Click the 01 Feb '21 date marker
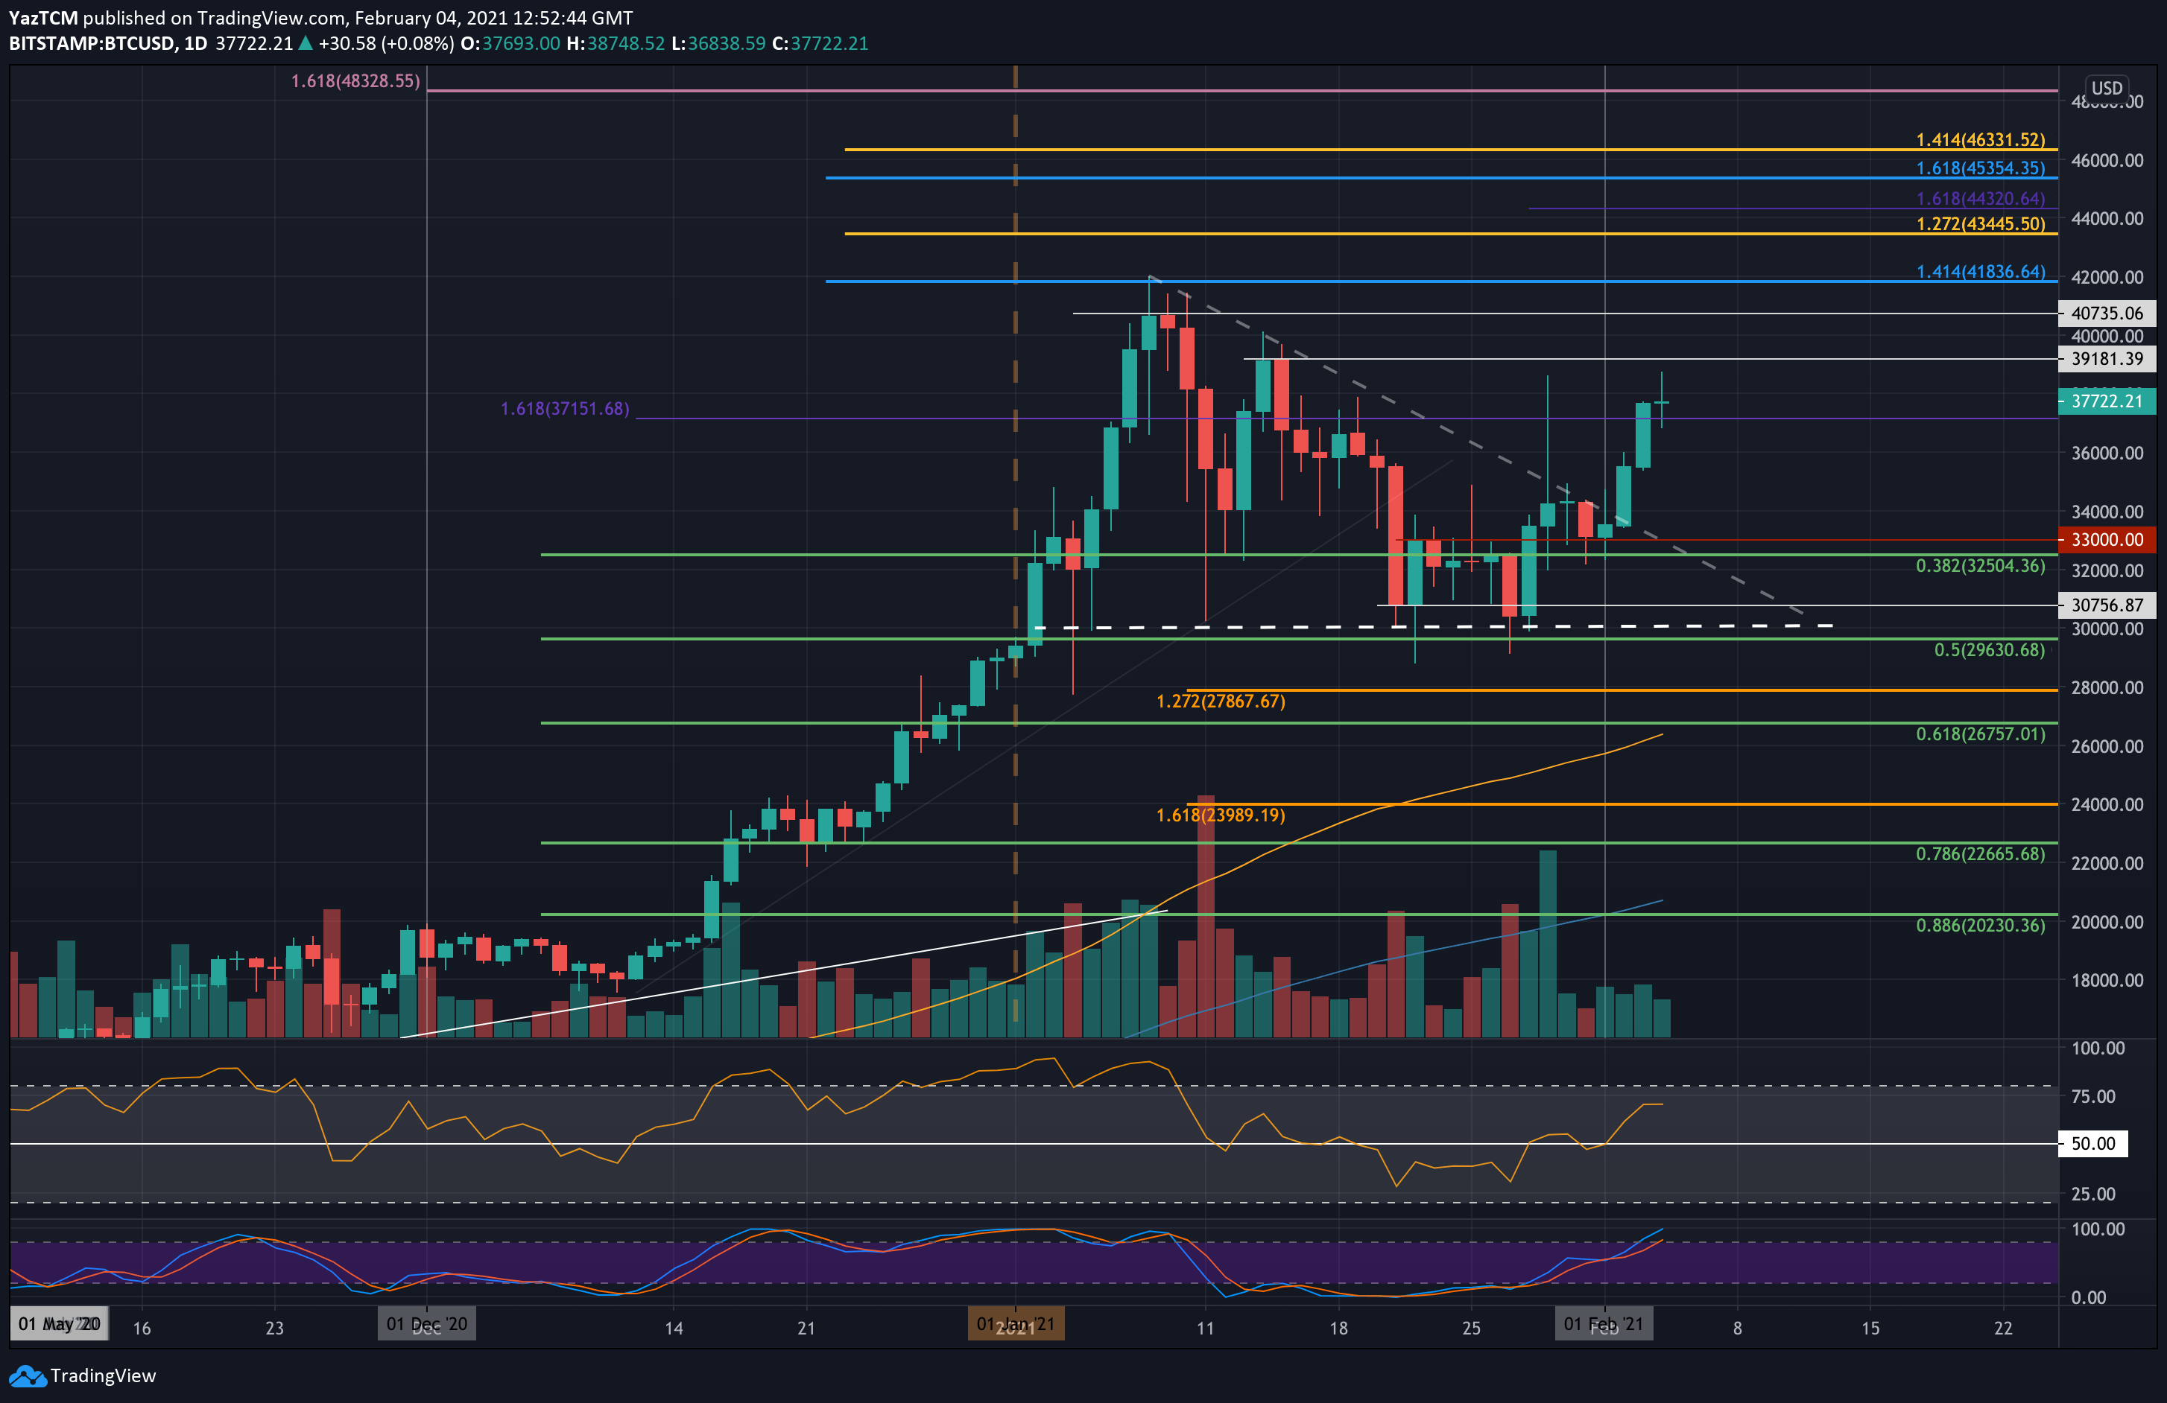The image size is (2167, 1403). pyautogui.click(x=1604, y=1324)
